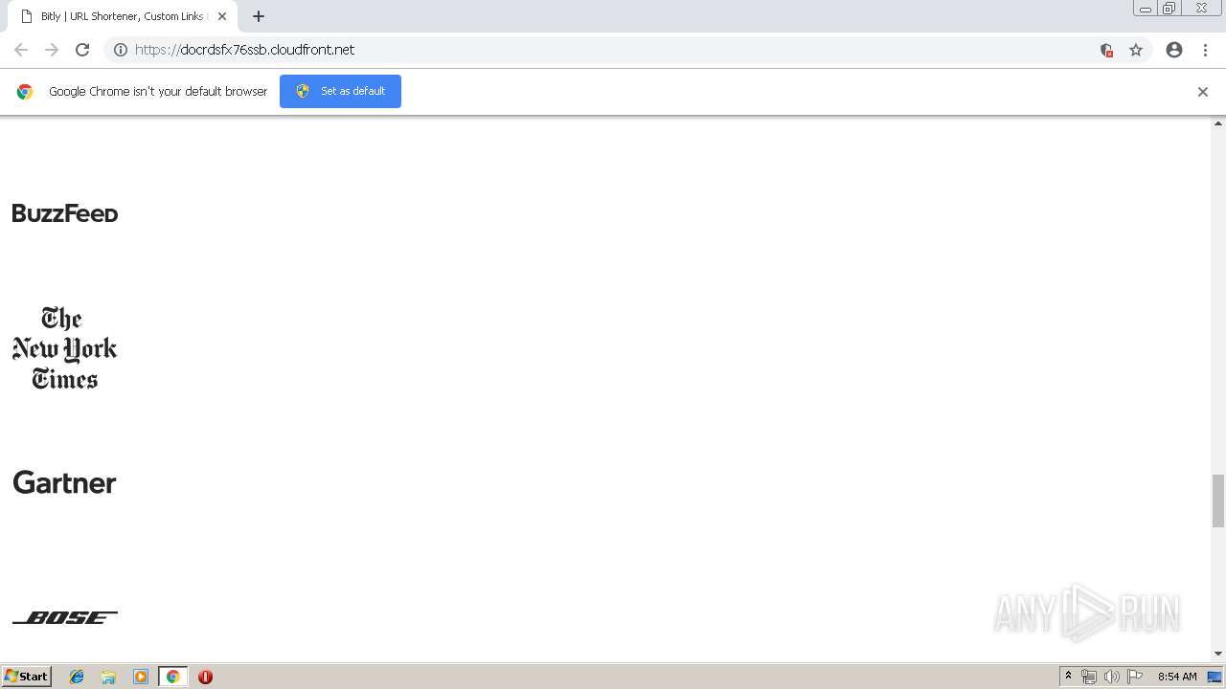This screenshot has width=1226, height=689.
Task: Open the volume control tray icon
Action: (1112, 677)
